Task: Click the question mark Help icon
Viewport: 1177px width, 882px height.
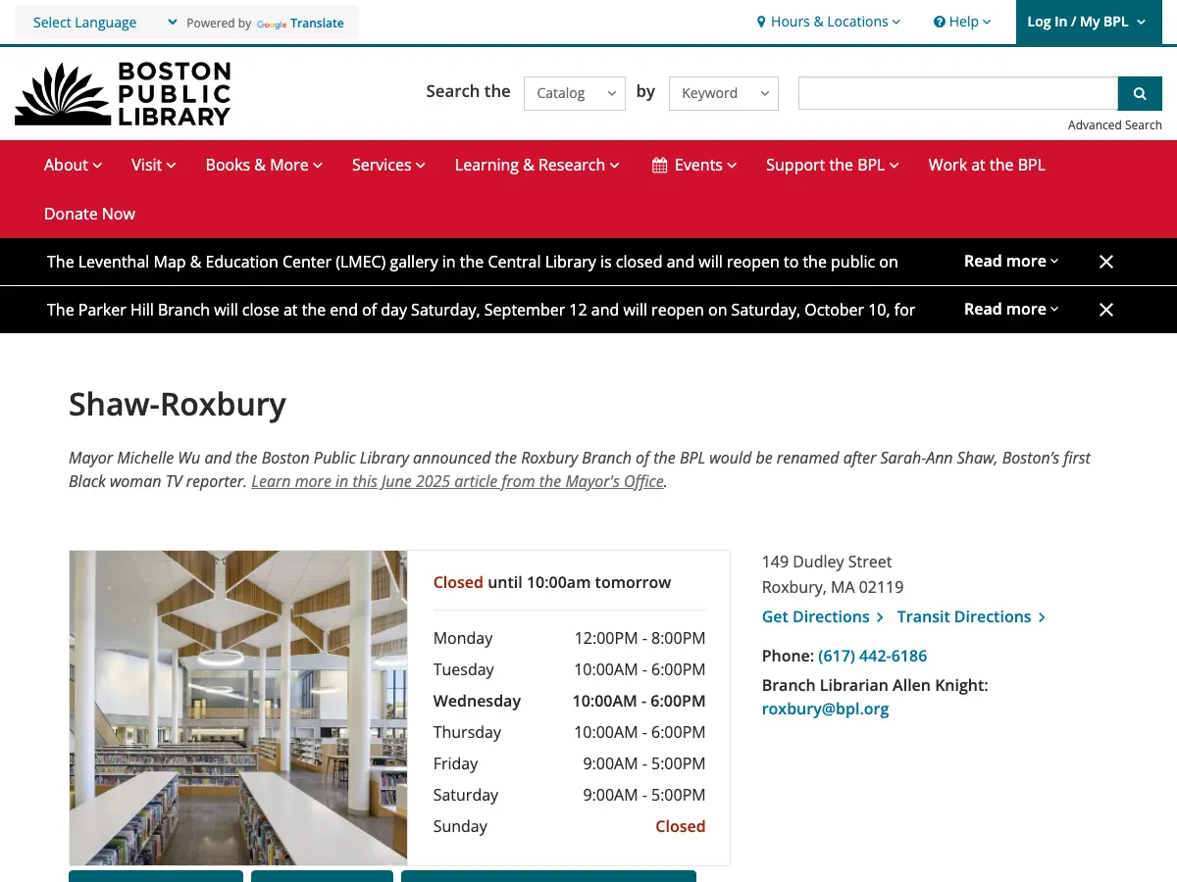Action: pyautogui.click(x=940, y=22)
